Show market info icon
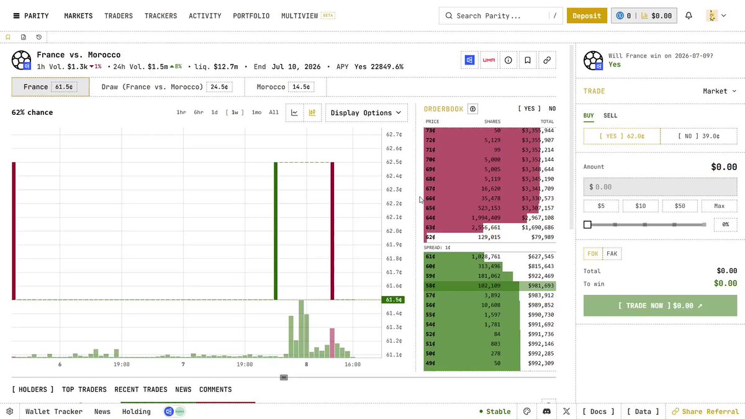Screen dimensions: 745x419 coord(508,60)
